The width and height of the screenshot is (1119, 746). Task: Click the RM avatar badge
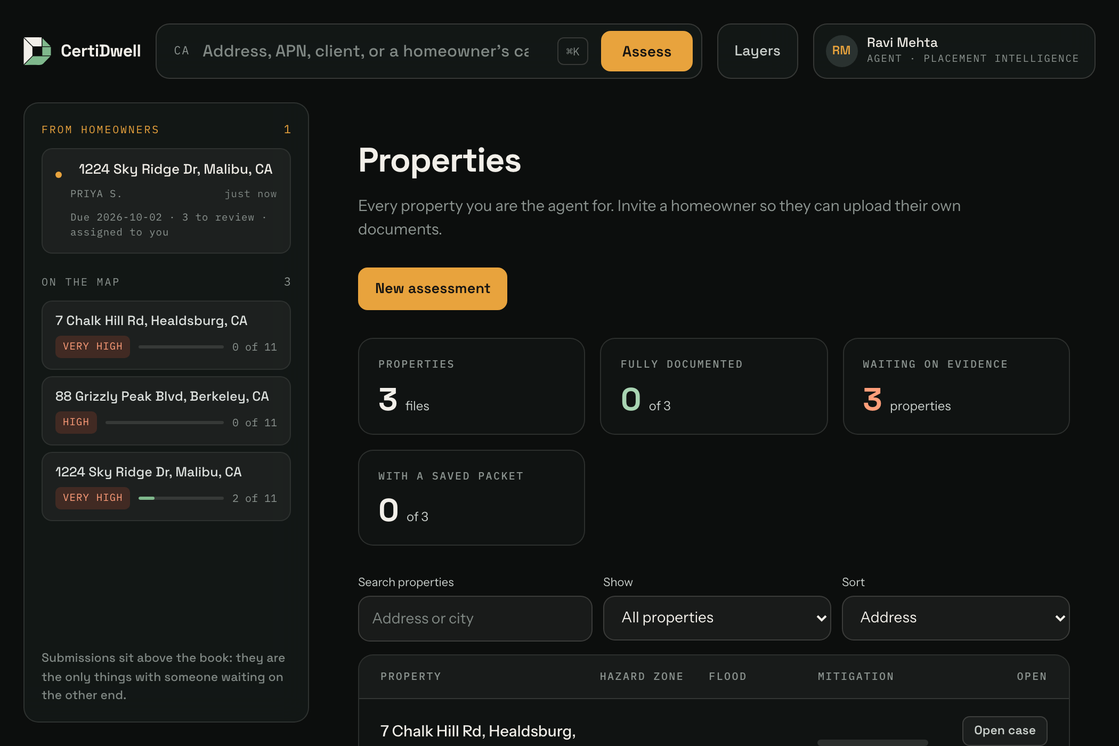pos(841,51)
